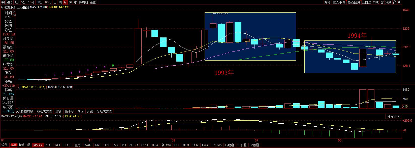Switch to the 周 weekly chart
415x148 pixels.
[60, 2]
